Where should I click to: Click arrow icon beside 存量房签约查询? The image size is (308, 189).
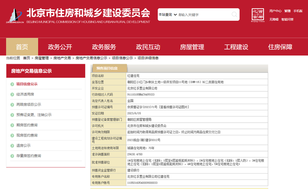click(12, 156)
